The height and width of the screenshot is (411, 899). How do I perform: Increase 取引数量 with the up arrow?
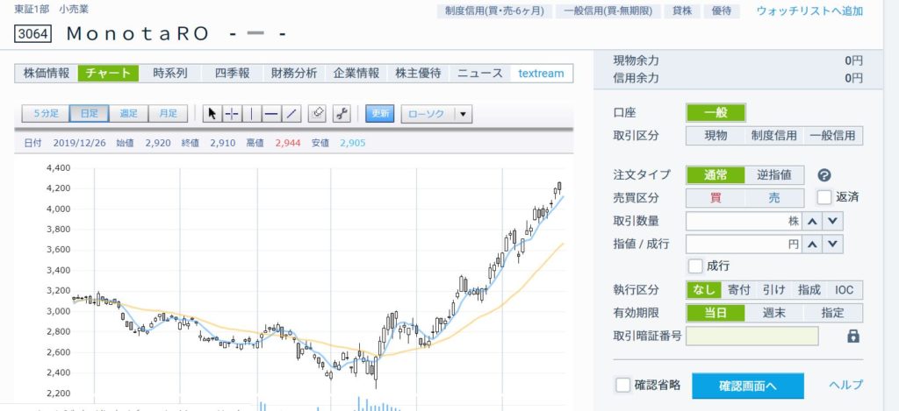point(812,221)
